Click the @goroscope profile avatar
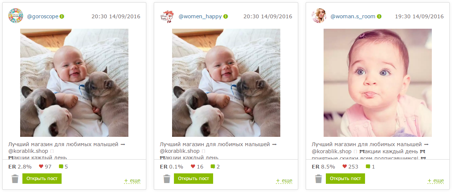The height and width of the screenshot is (192, 452). [x=16, y=16]
